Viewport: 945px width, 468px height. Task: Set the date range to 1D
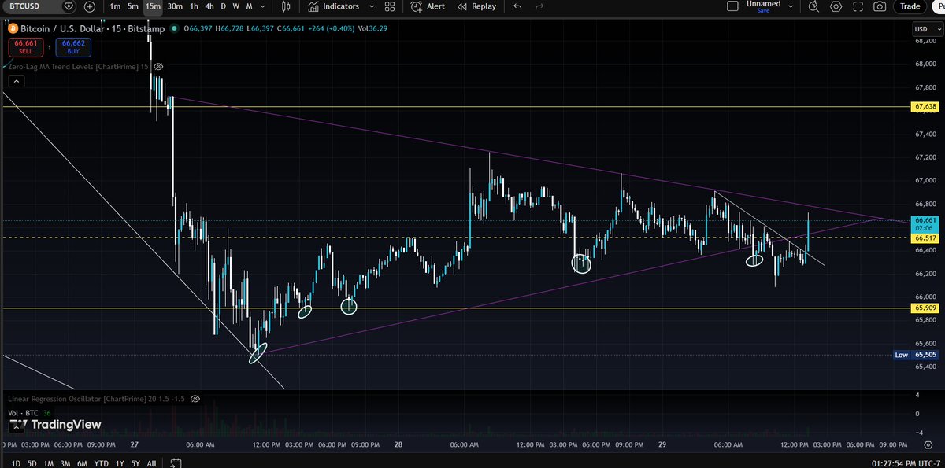tap(15, 463)
